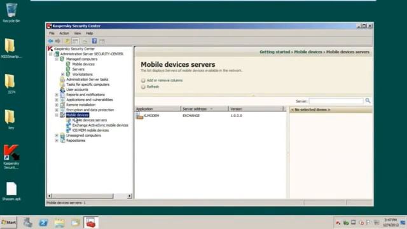Expand Reports and notifications node
This screenshot has width=407, height=229.
[x=57, y=95]
